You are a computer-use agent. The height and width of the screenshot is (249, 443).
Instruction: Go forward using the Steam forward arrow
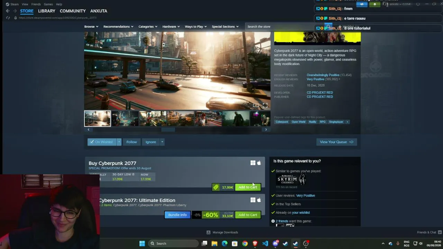15,11
